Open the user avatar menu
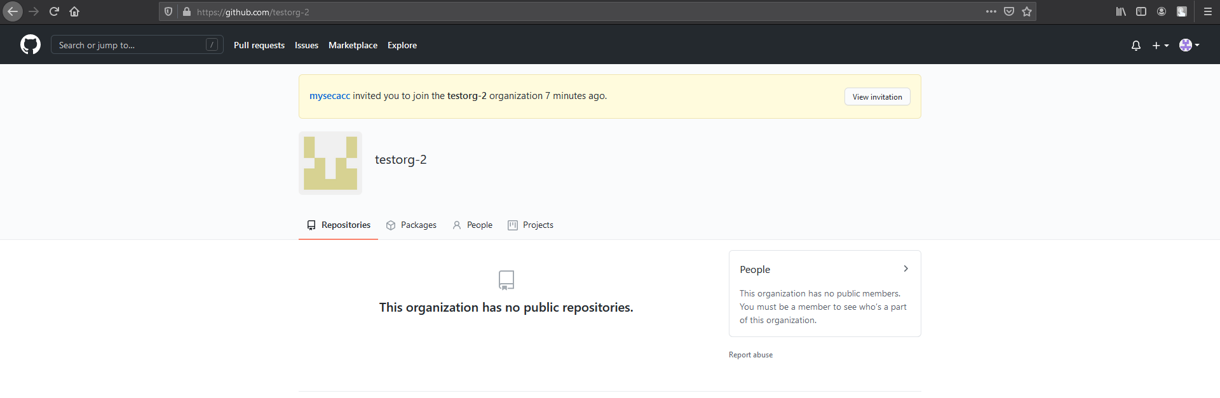1220x398 pixels. pos(1189,45)
